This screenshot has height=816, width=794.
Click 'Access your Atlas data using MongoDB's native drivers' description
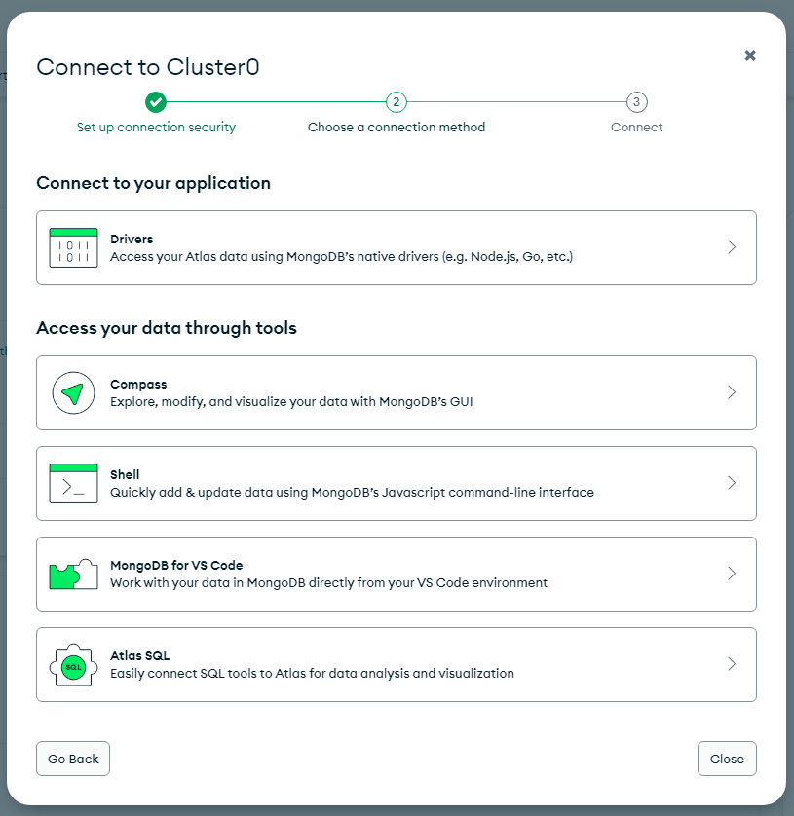[x=342, y=257]
